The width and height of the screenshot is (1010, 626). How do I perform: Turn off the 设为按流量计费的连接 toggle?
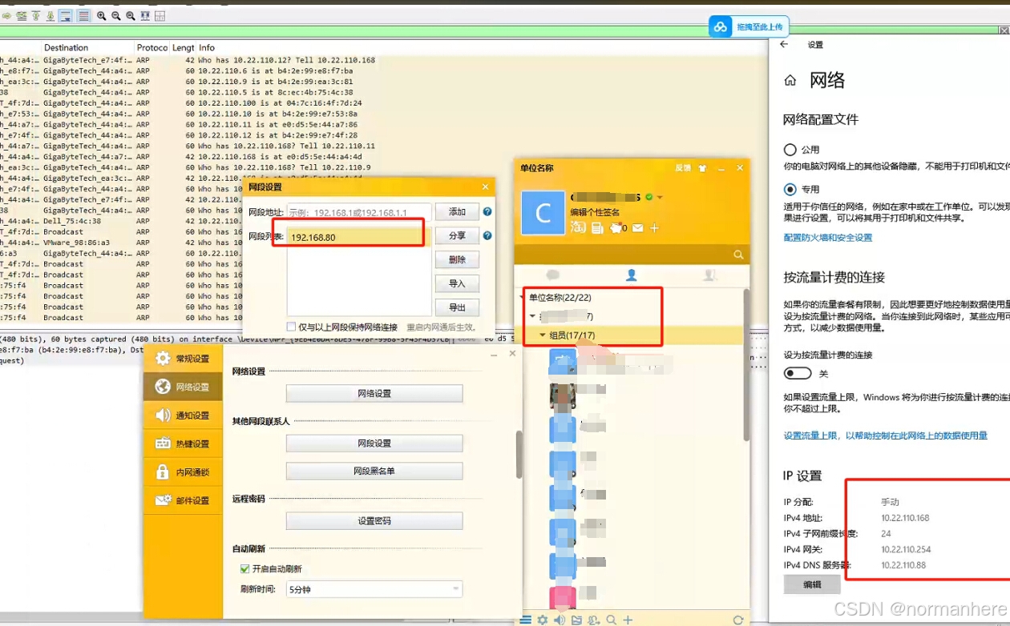coord(797,372)
